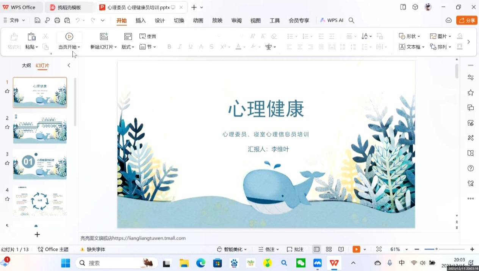Click the orange Share (分享) button

coord(467,20)
